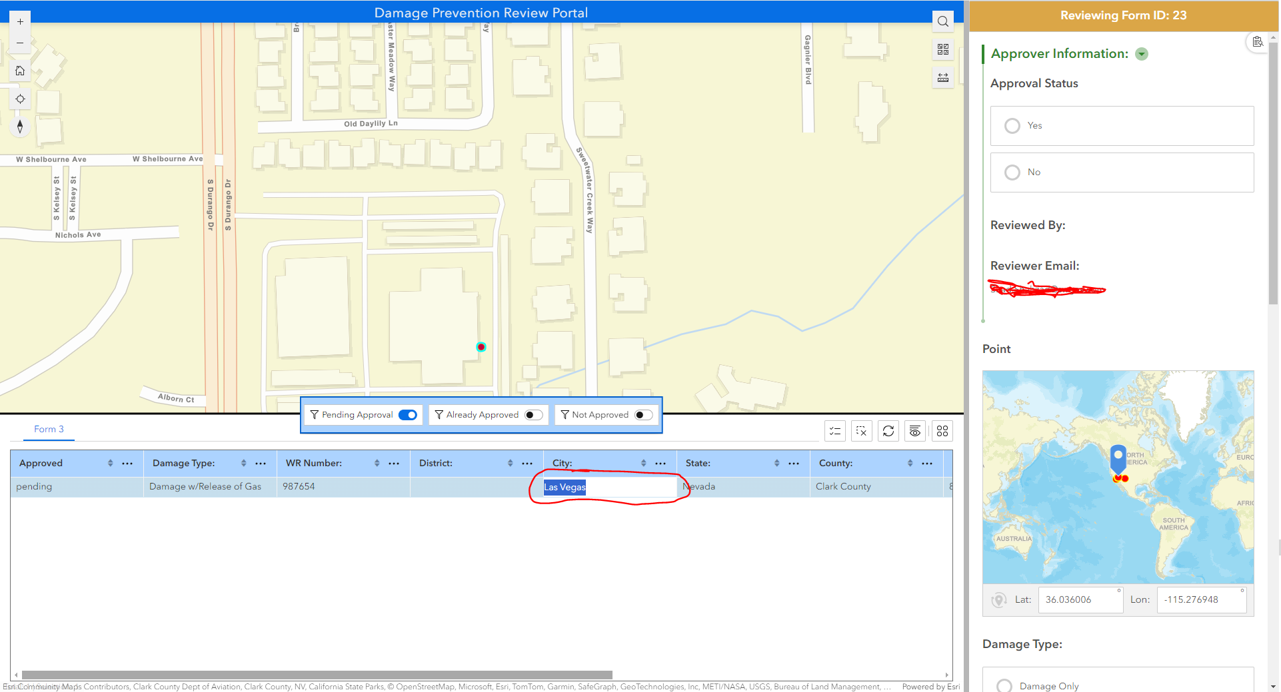Open the basemap gallery

(942, 49)
